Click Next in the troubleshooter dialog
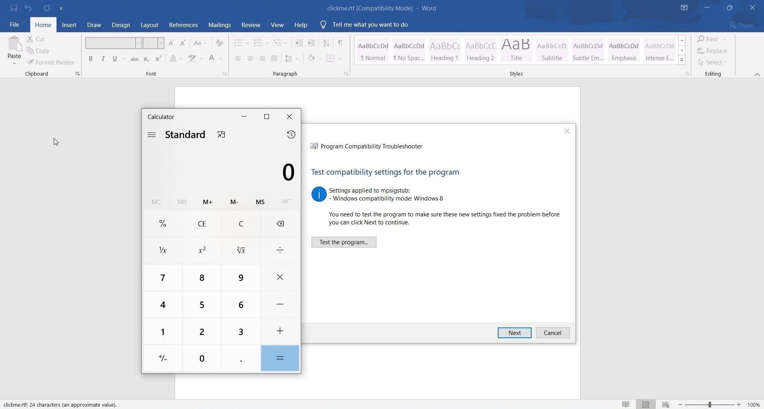The width and height of the screenshot is (764, 409). pyautogui.click(x=515, y=333)
